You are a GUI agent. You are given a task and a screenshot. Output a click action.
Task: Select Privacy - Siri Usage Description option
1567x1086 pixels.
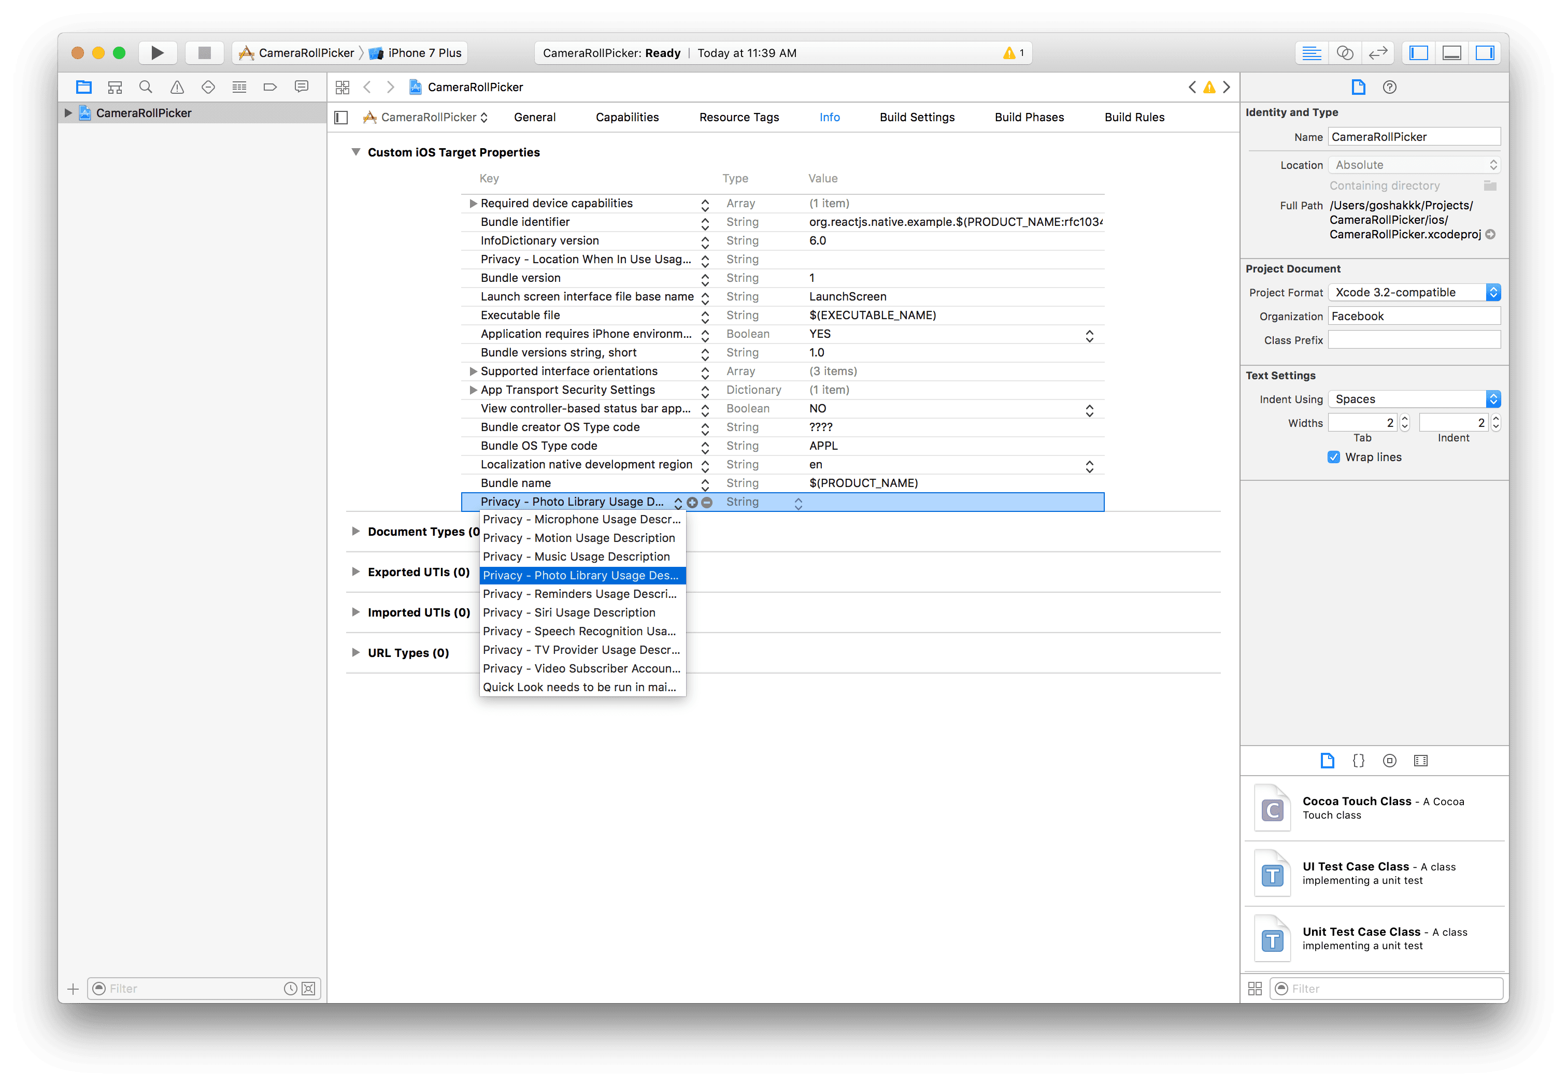(582, 612)
